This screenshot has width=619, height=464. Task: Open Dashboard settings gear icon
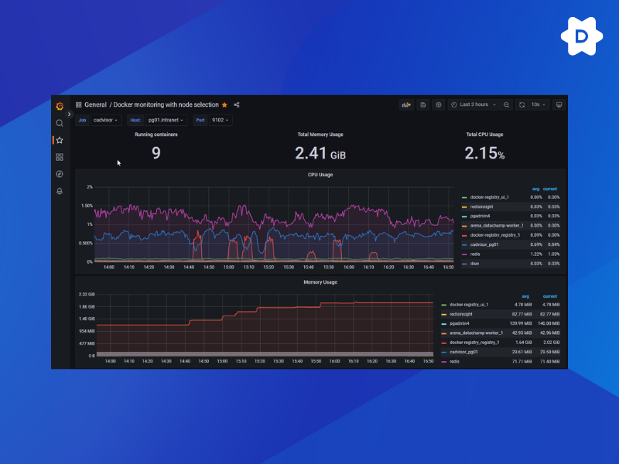[439, 104]
